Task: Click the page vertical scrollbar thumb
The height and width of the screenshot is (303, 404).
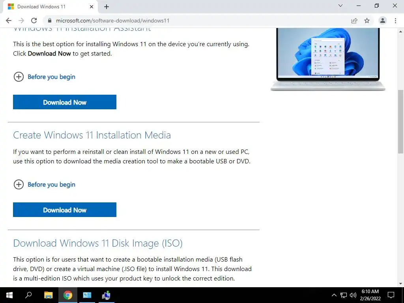Action: [401, 122]
